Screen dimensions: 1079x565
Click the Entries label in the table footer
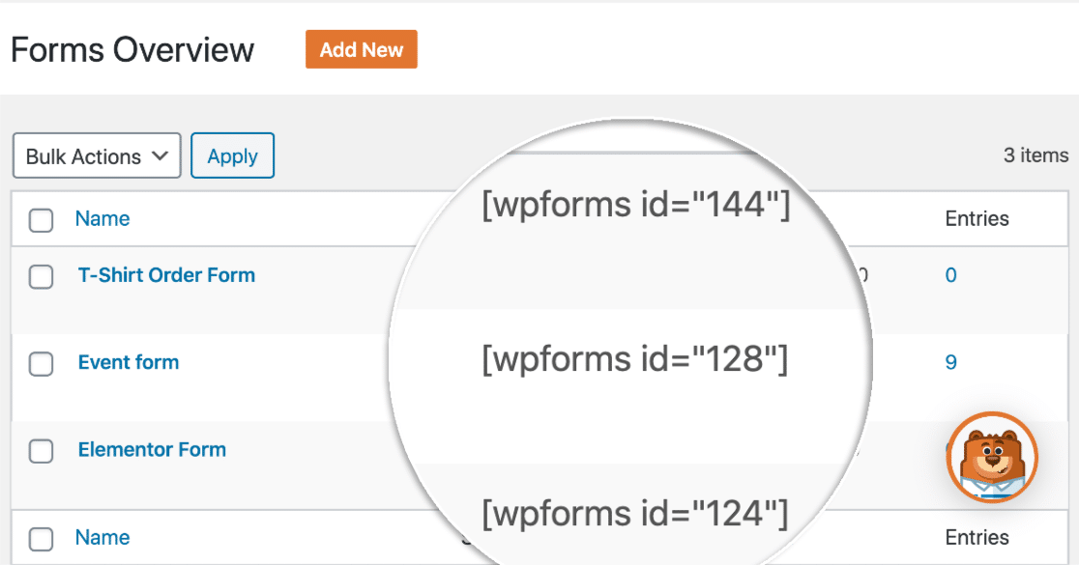click(977, 537)
